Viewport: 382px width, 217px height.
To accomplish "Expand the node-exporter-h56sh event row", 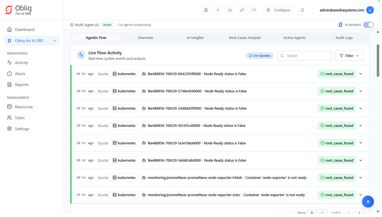I will [361, 177].
